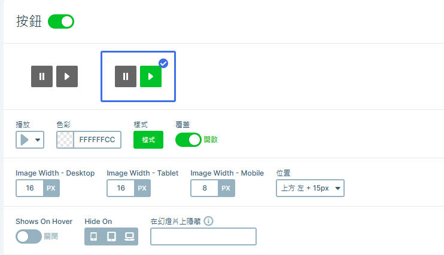Click the 在幻燈片上隱藏 text input
444x255 pixels.
click(203, 236)
